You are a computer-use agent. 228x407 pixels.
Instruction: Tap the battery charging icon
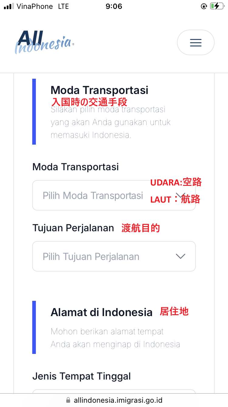pyautogui.click(x=216, y=6)
